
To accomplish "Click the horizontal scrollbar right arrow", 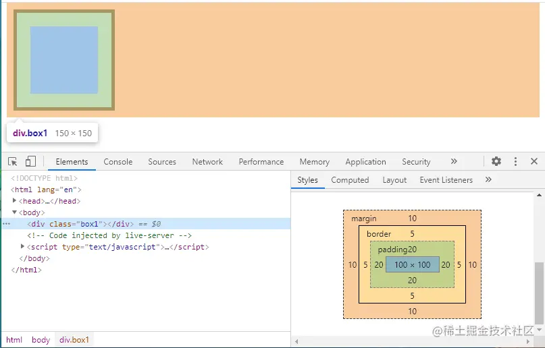I will click(x=528, y=341).
